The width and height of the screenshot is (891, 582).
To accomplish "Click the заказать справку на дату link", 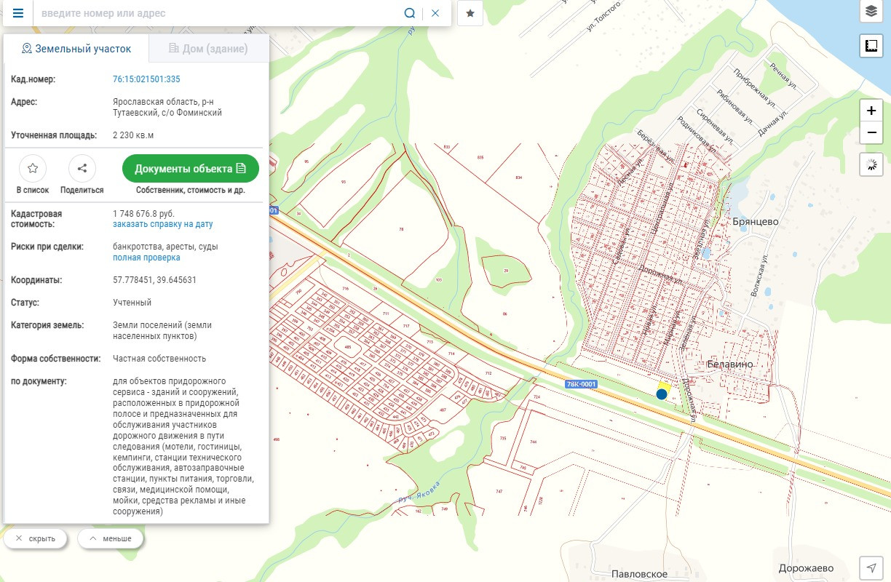I will [162, 225].
